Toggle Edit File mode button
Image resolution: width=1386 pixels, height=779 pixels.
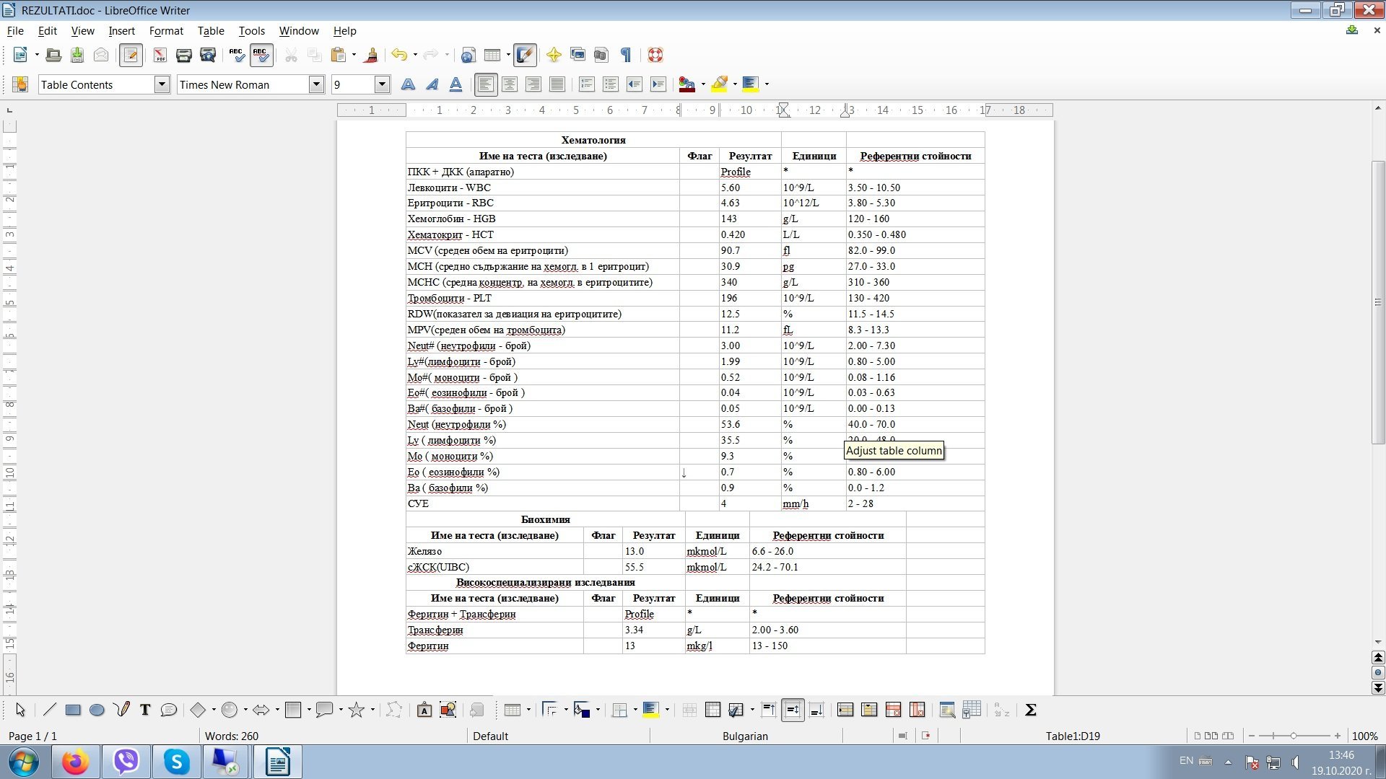click(x=131, y=55)
